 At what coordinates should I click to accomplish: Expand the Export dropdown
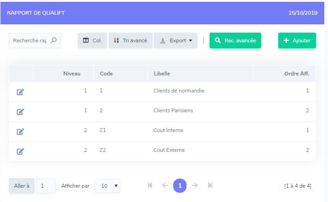coord(176,40)
